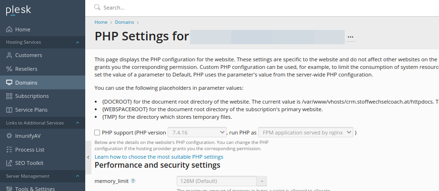Click the memory_limit 128M (Default) field

pos(217,181)
